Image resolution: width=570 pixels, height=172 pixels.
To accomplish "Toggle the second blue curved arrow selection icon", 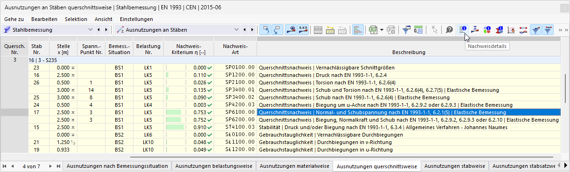I will tap(277, 30).
